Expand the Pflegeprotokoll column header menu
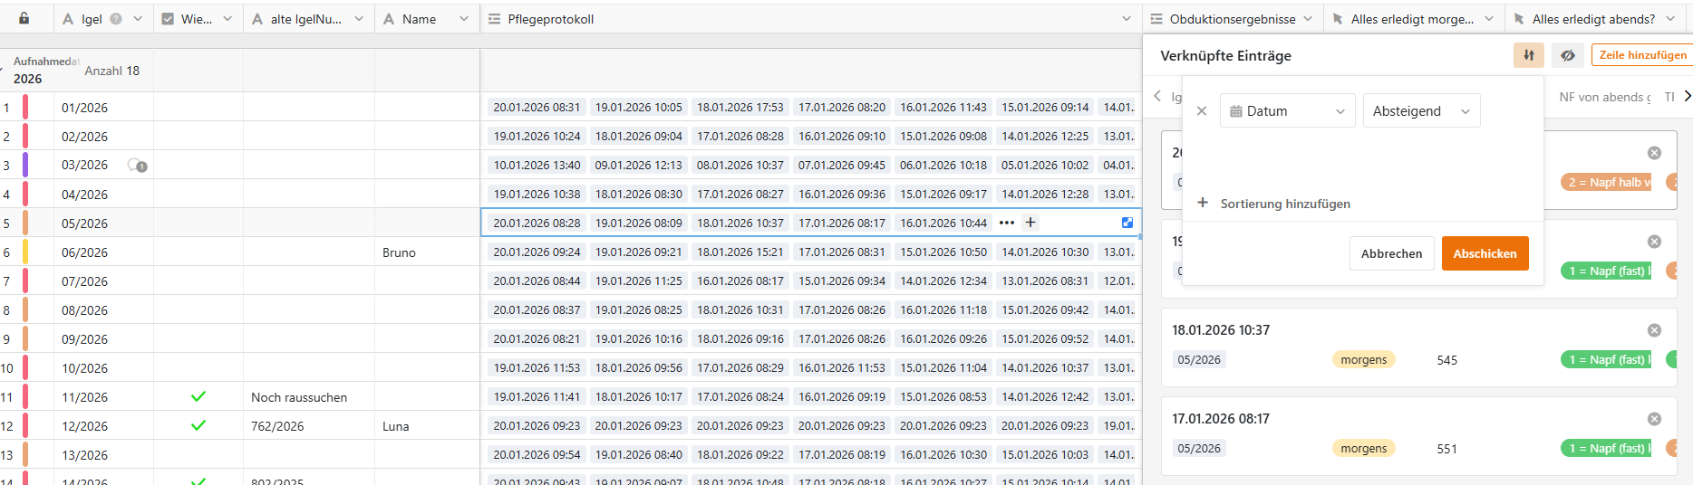 (1126, 19)
